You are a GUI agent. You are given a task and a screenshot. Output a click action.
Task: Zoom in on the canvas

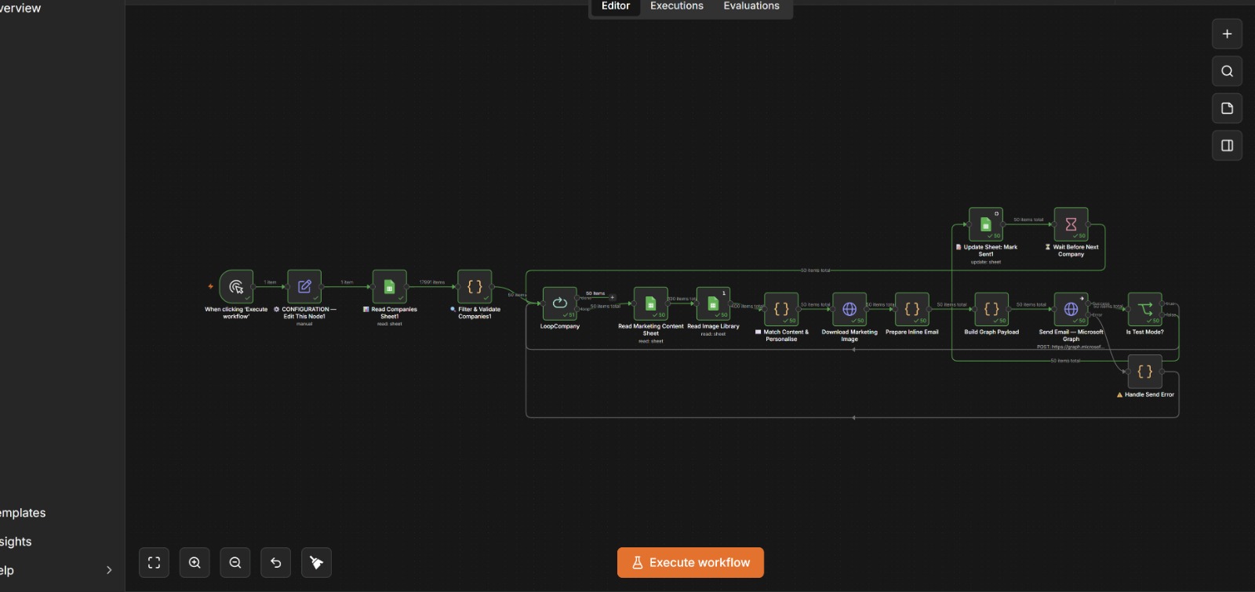(x=195, y=563)
